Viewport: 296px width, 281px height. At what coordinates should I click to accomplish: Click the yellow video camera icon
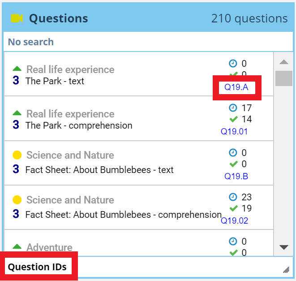click(x=17, y=18)
